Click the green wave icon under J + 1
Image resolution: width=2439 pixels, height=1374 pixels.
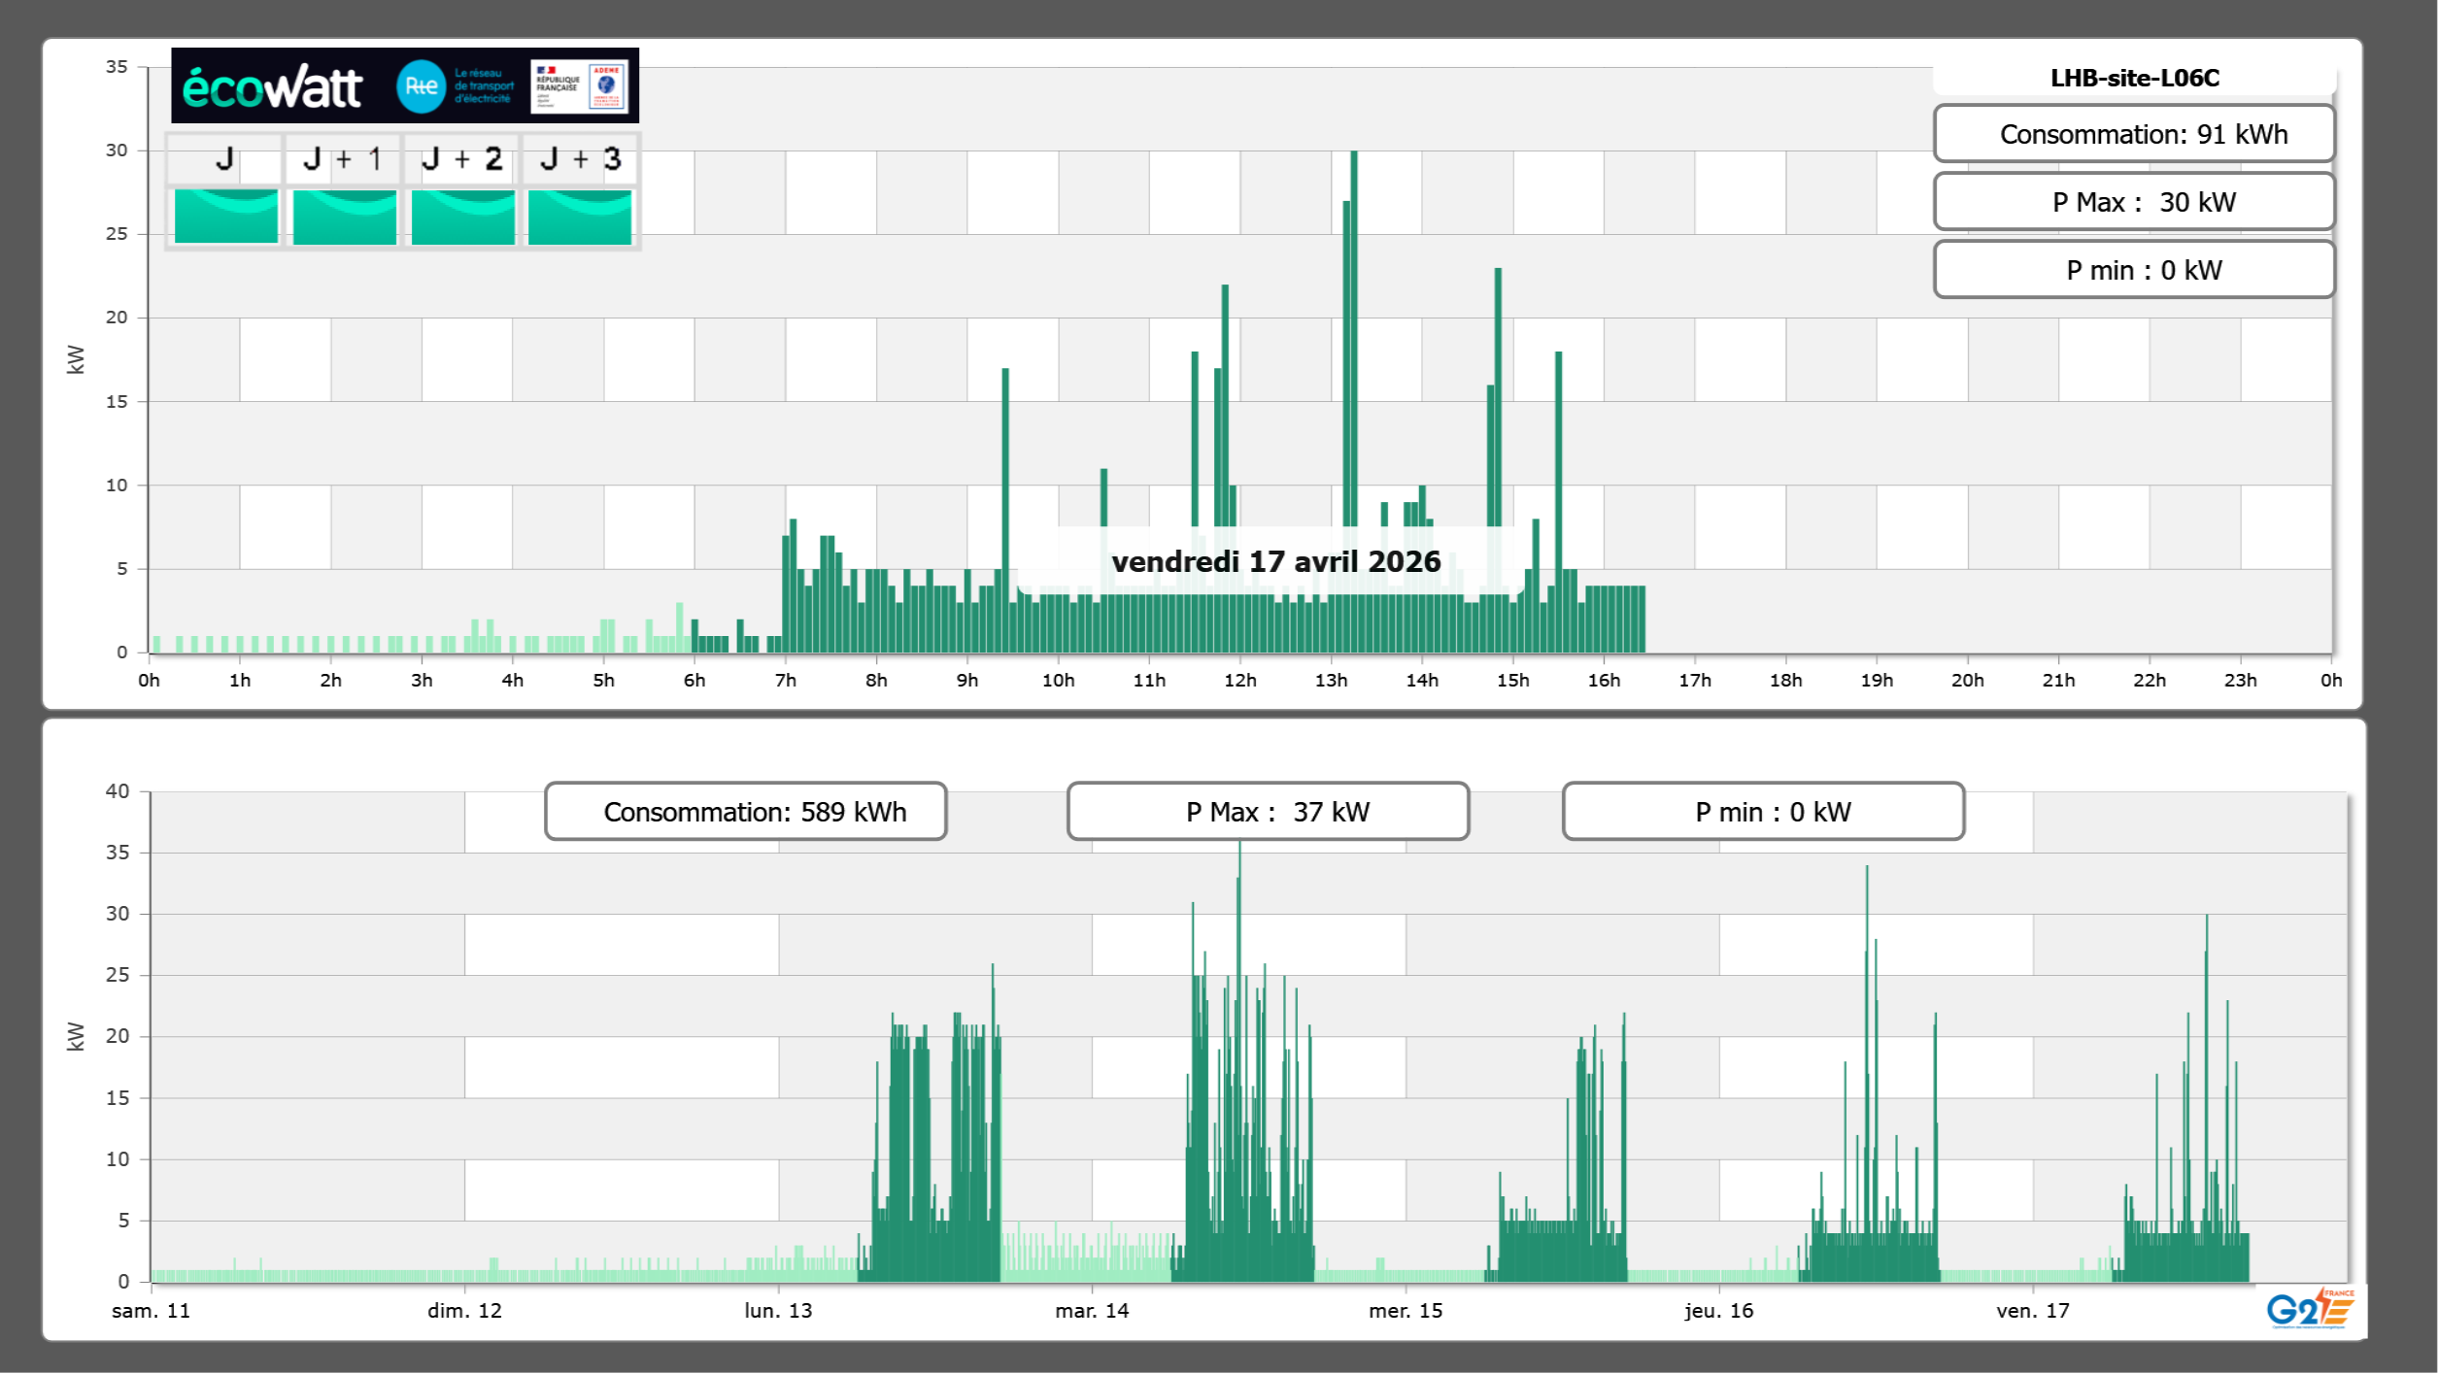tap(344, 216)
